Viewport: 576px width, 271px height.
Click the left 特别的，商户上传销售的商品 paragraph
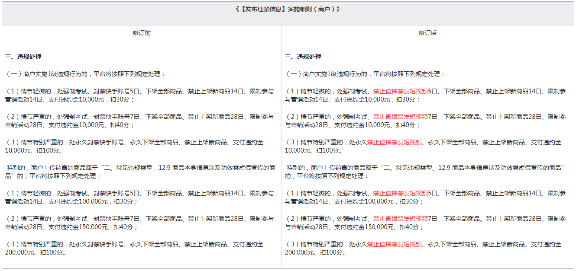click(140, 172)
